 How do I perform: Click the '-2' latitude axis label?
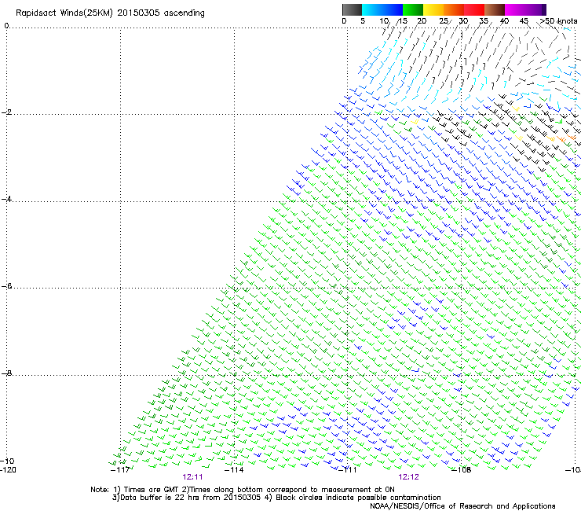pyautogui.click(x=7, y=112)
